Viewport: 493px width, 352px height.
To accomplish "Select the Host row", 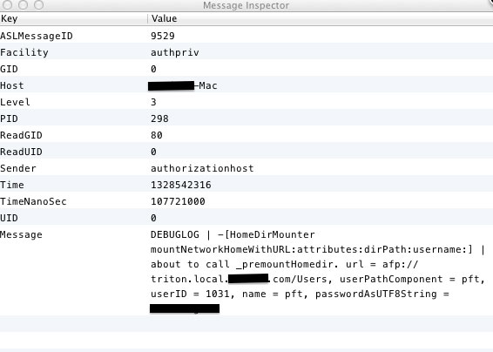I will [246, 85].
